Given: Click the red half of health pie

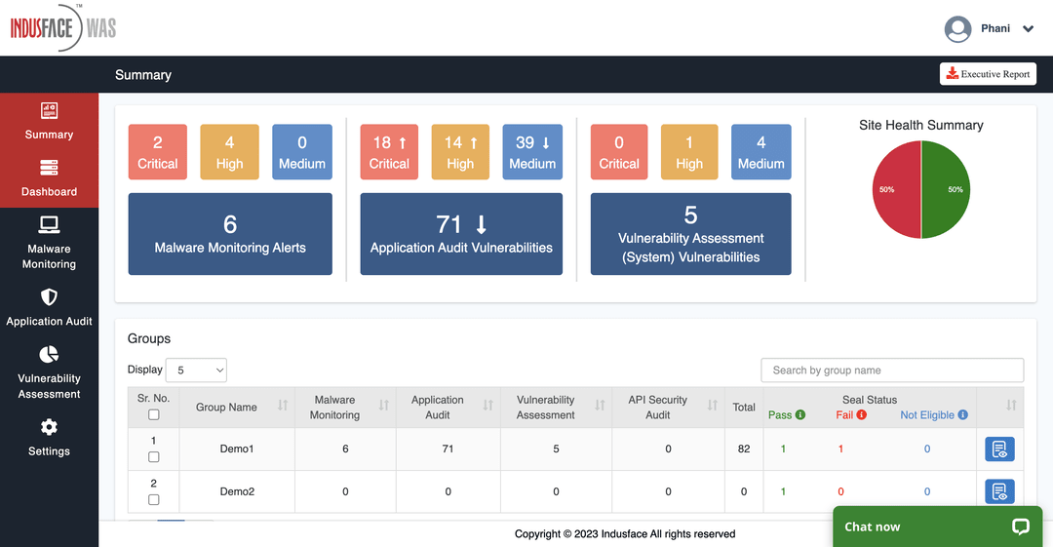Looking at the screenshot, I should pyautogui.click(x=897, y=189).
